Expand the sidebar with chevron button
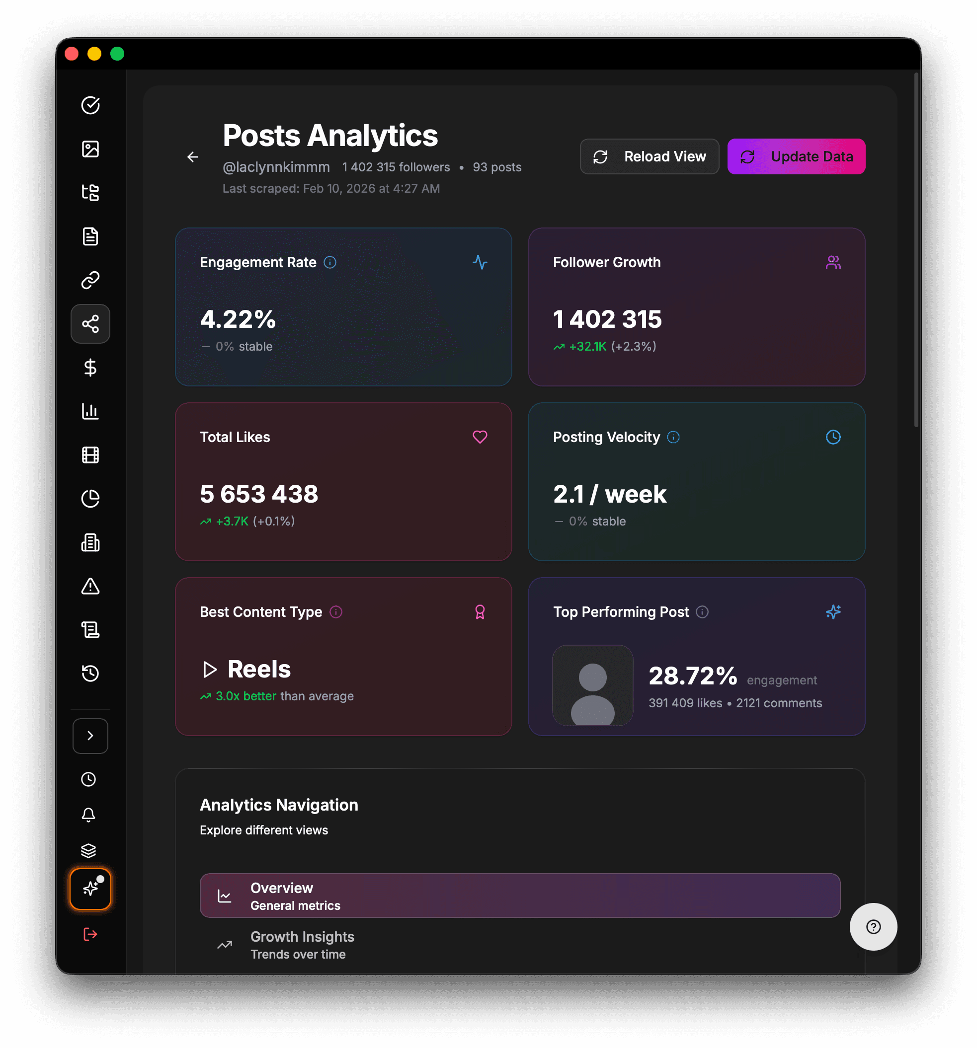This screenshot has height=1048, width=977. coord(90,736)
